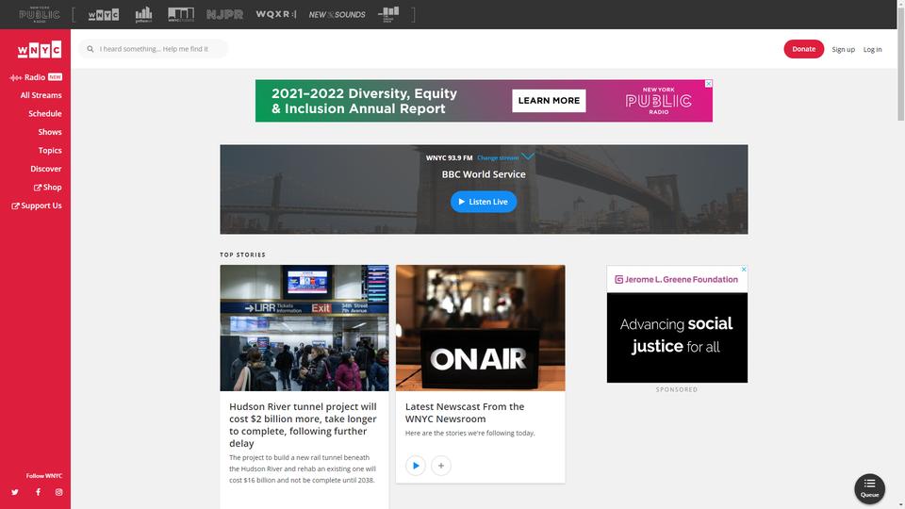905x509 pixels.
Task: Open the BBC World Service show title
Action: pos(484,174)
